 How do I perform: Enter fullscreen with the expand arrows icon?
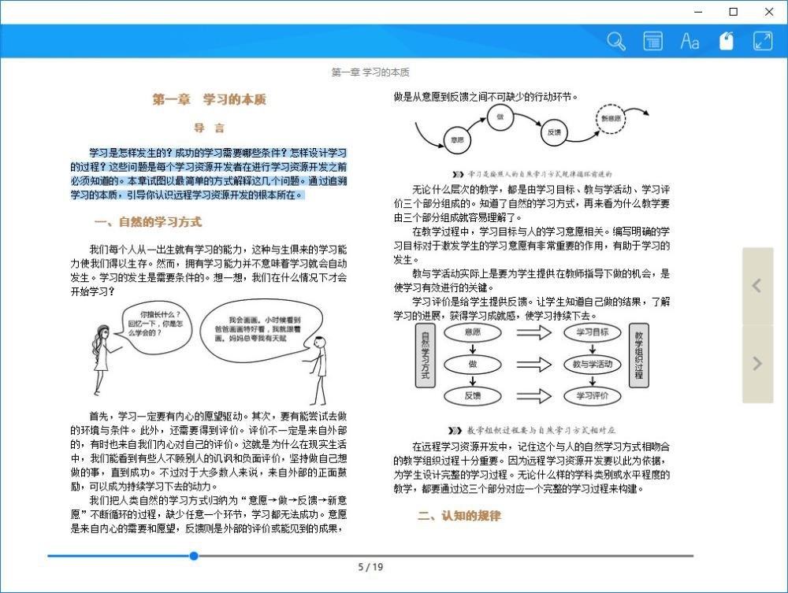tap(762, 42)
